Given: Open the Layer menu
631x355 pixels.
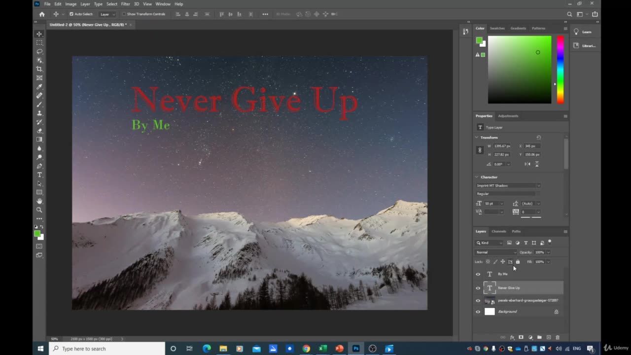Looking at the screenshot, I should pyautogui.click(x=85, y=4).
